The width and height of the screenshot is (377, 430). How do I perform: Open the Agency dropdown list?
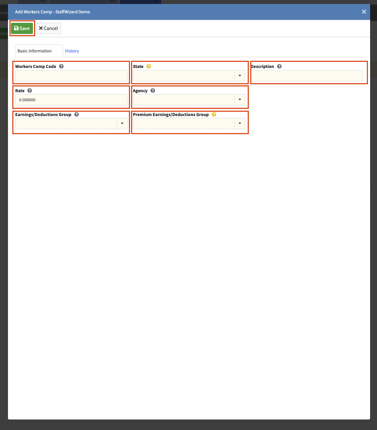coord(240,100)
